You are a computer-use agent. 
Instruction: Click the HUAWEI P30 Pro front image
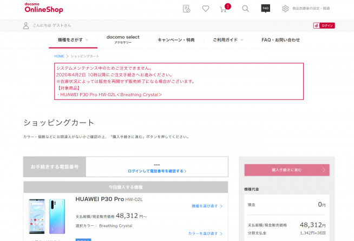pos(37,217)
